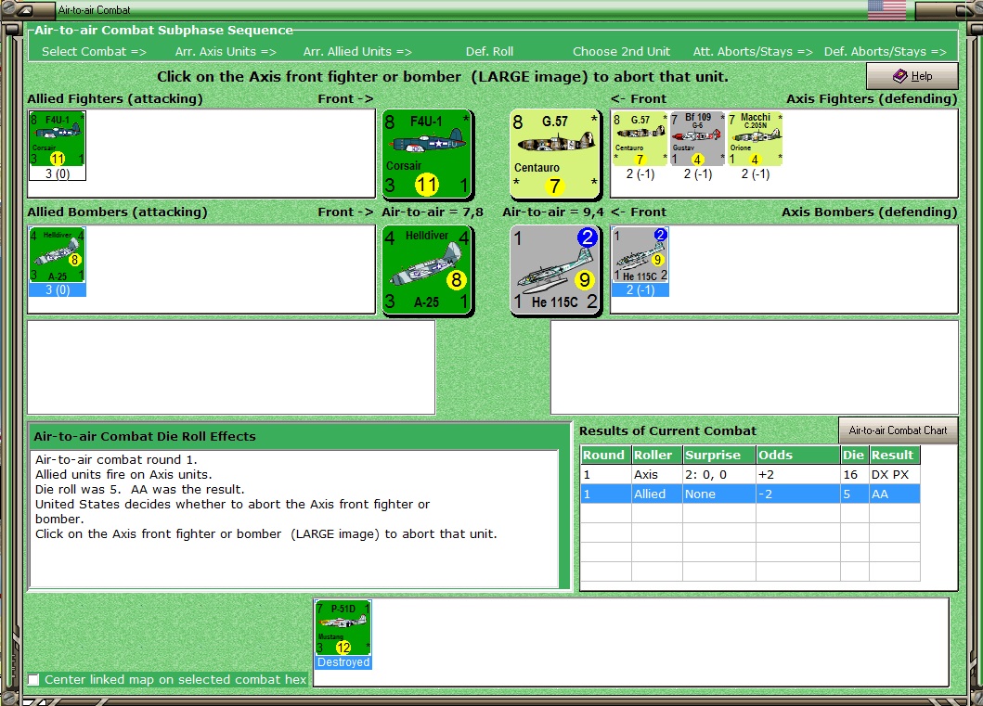Click the '2 (-1)' label under small He 115C
983x706 pixels.
tap(640, 290)
